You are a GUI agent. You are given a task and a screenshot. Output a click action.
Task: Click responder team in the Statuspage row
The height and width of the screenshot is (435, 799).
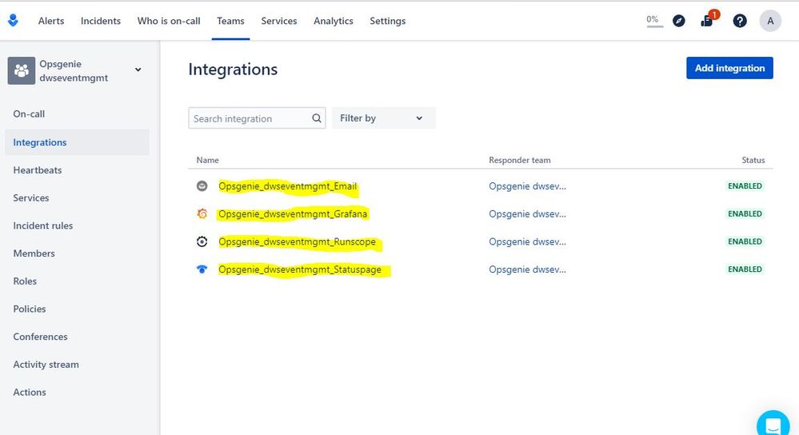(527, 269)
